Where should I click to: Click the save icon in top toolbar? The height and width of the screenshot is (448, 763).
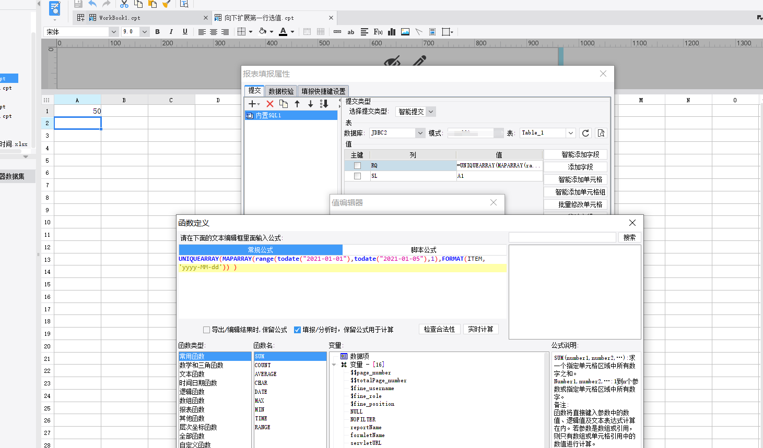pyautogui.click(x=78, y=4)
